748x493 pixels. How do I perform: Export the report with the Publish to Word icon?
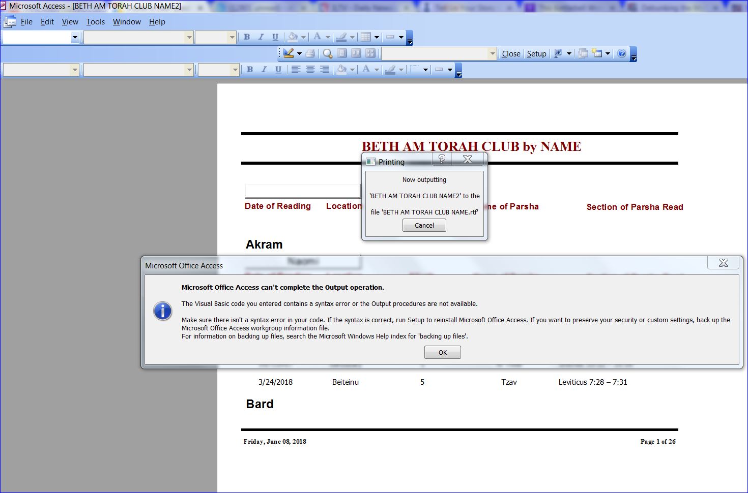click(x=559, y=53)
